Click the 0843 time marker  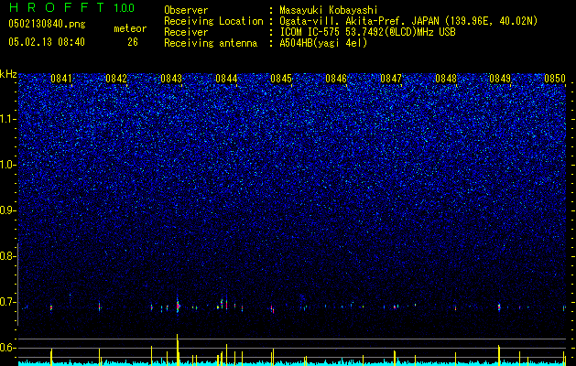171,79
